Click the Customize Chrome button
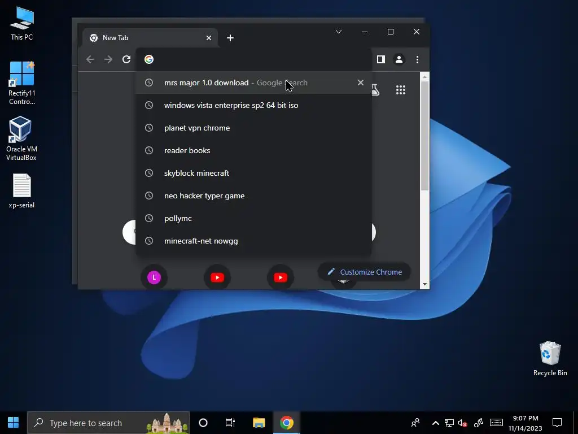578x434 pixels. point(364,272)
